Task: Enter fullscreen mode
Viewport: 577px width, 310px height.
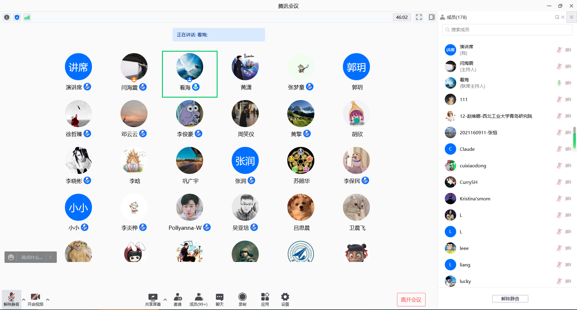Action: pos(419,17)
